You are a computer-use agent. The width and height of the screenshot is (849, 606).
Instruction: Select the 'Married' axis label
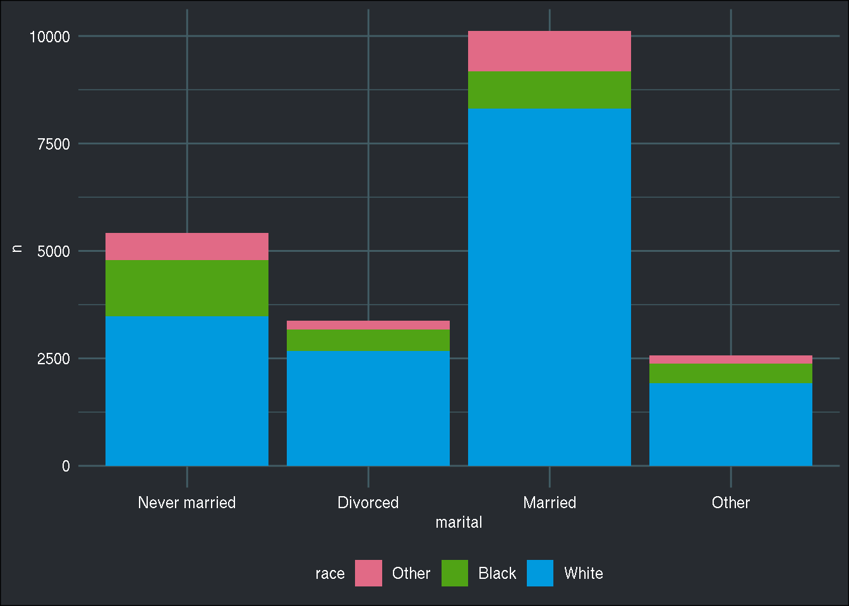(x=550, y=502)
